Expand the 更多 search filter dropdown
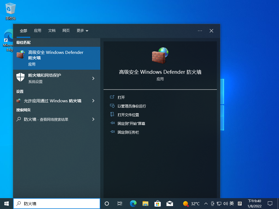 (82, 31)
